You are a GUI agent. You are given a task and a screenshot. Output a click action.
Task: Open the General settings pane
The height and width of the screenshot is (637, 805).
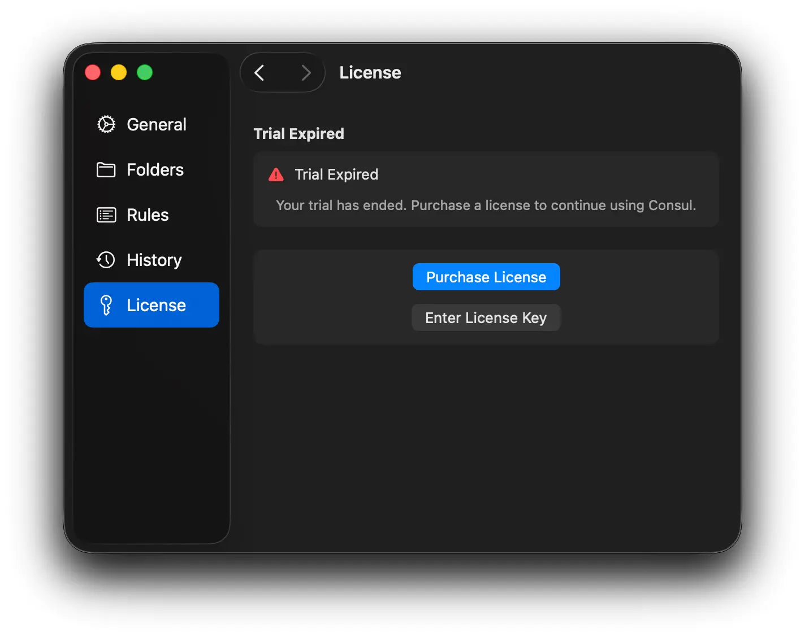(x=156, y=124)
